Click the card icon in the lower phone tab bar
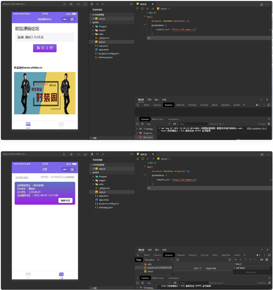Screen dimensions: 273x290 click(28, 274)
